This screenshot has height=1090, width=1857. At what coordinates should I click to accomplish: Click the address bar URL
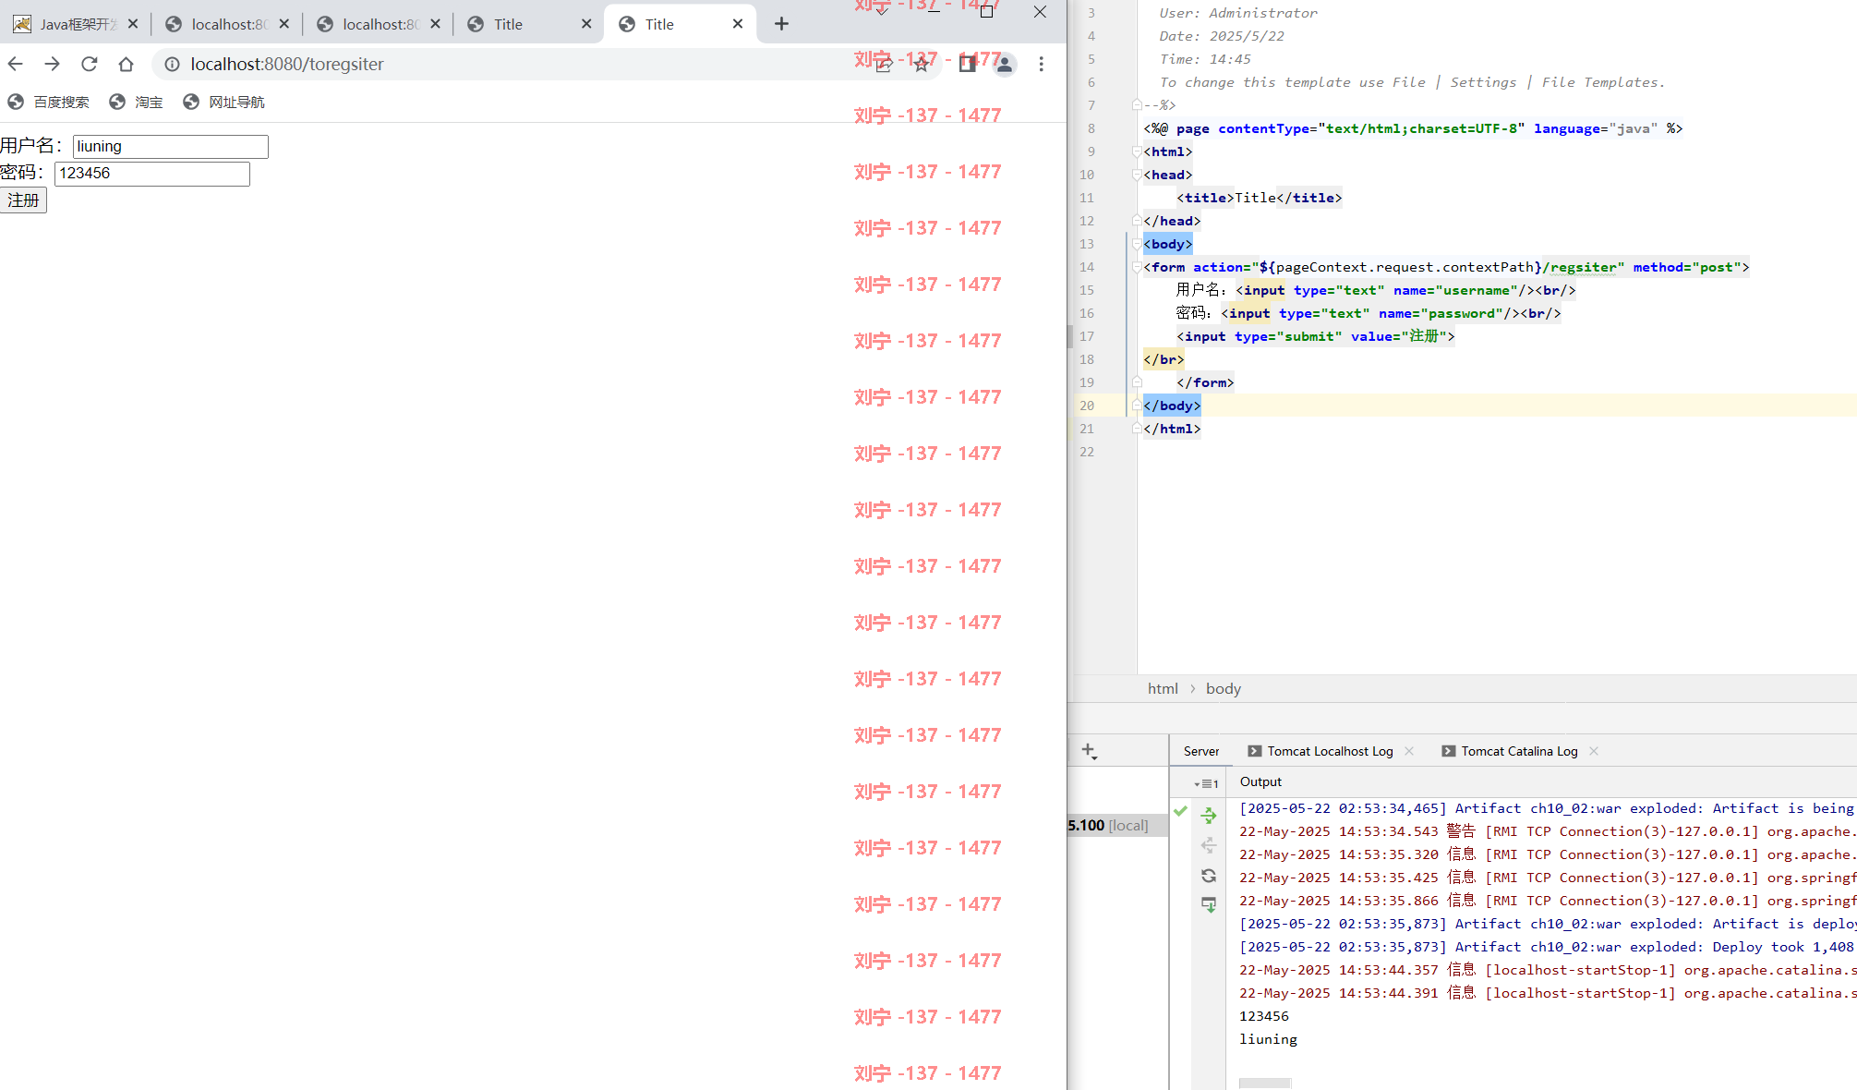pos(287,64)
